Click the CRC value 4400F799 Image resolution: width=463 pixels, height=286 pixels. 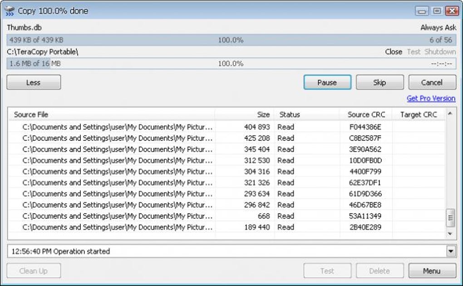pos(365,172)
